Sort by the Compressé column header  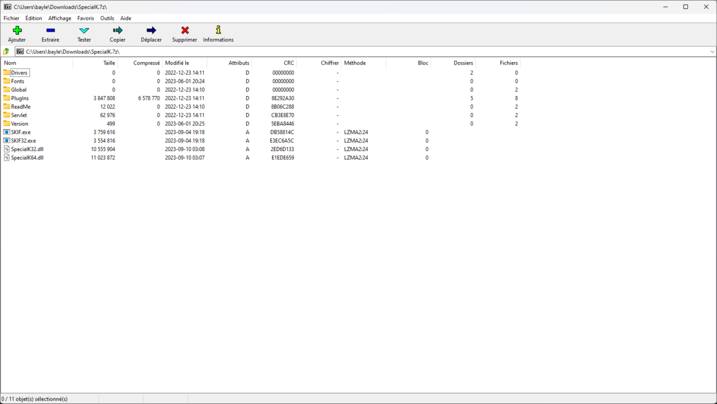140,63
